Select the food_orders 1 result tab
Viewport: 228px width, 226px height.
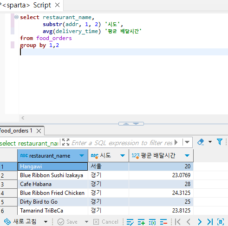coord(16,131)
